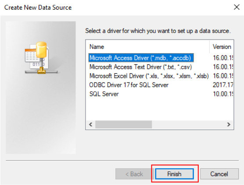The height and width of the screenshot is (185, 244).
Task: Click the version 2017 value of ODBC Driver
Action: (223, 85)
